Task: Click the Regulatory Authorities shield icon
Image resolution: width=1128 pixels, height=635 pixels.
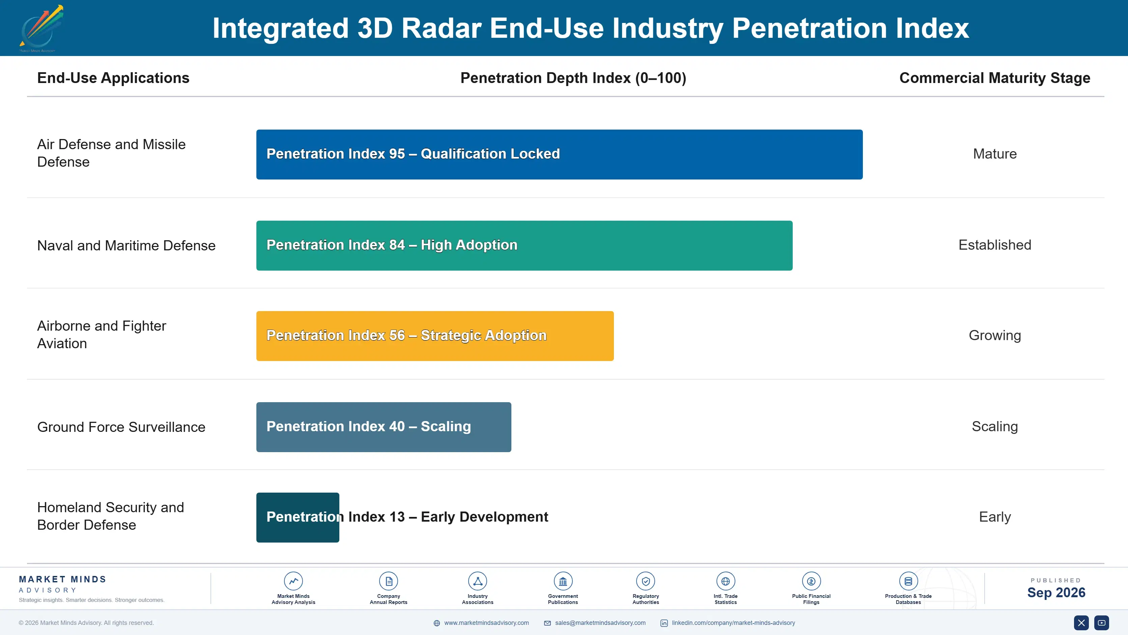Action: point(645,581)
